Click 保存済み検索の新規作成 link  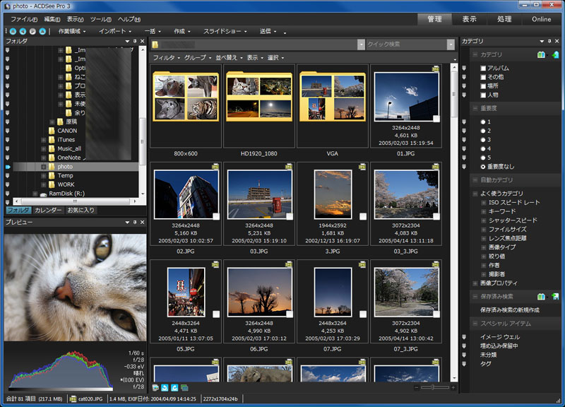tap(510, 309)
